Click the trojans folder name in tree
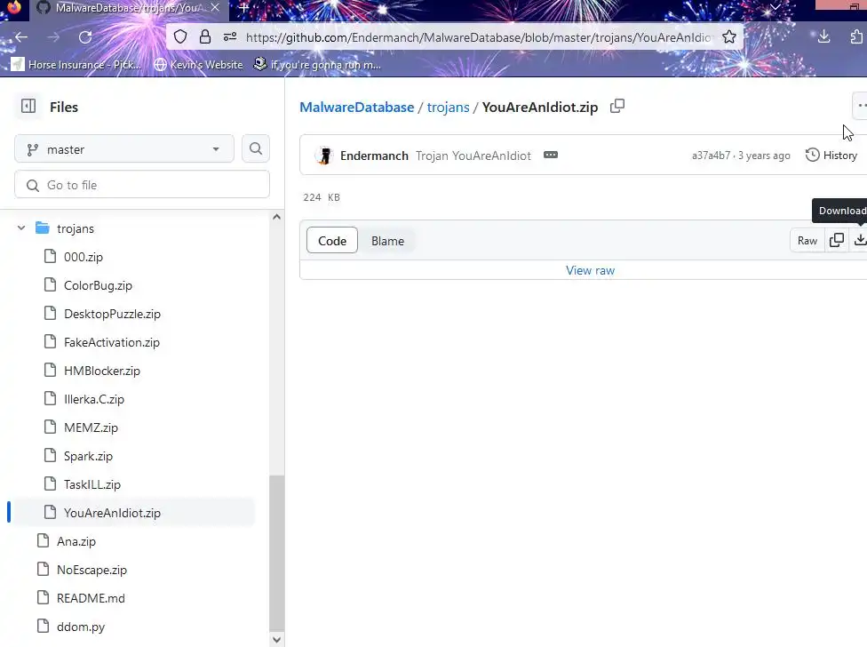This screenshot has height=647, width=867. tap(76, 228)
